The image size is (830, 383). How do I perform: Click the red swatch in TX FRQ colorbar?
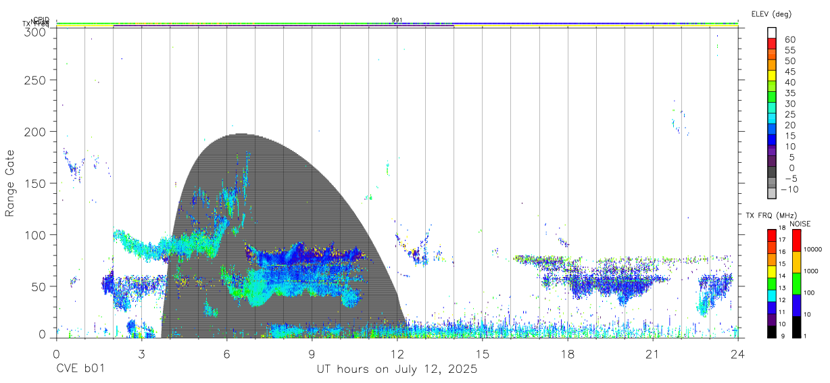point(771,235)
